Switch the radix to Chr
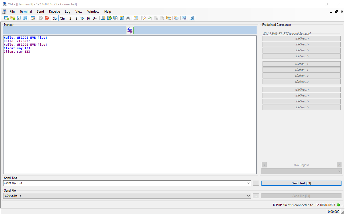 pyautogui.click(x=63, y=18)
